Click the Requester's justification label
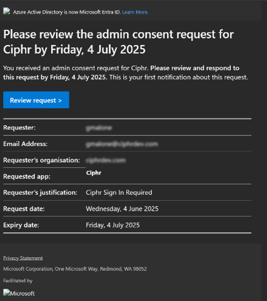Screen dimensions: 267x301 point(40,192)
